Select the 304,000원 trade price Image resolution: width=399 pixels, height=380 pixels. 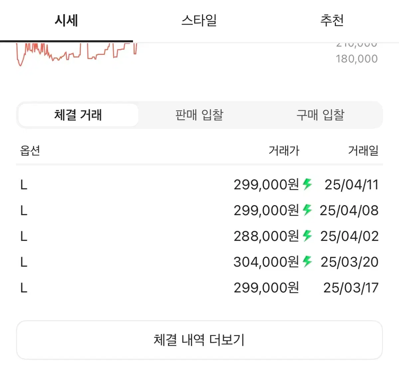[266, 262]
